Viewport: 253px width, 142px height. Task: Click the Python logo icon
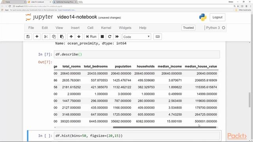tap(203, 17)
